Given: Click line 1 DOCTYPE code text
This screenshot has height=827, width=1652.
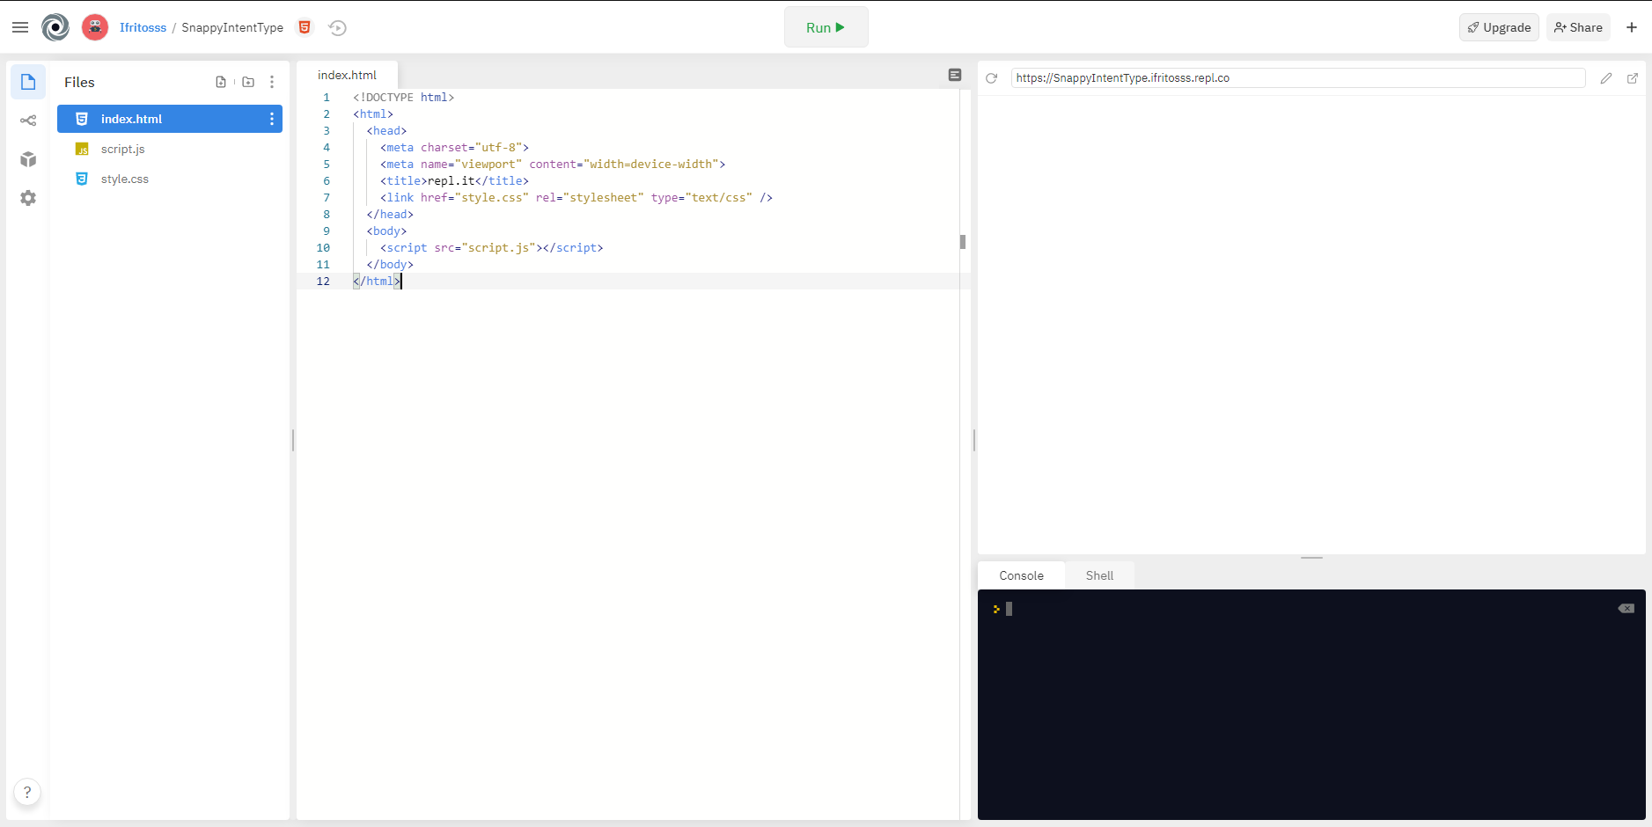Looking at the screenshot, I should point(403,98).
